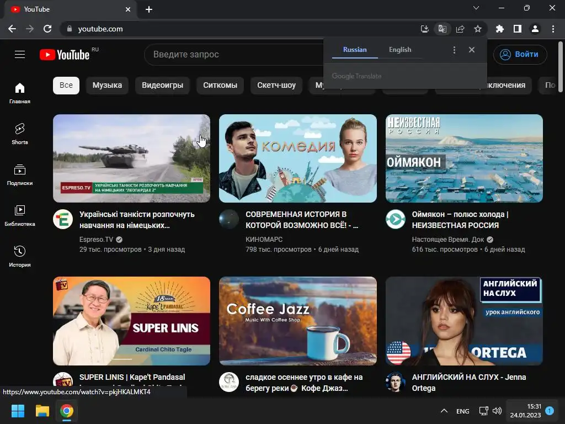Screen dimensions: 565x424
Task: Click the SUPER LINIS video channel avatar
Action: (x=63, y=380)
